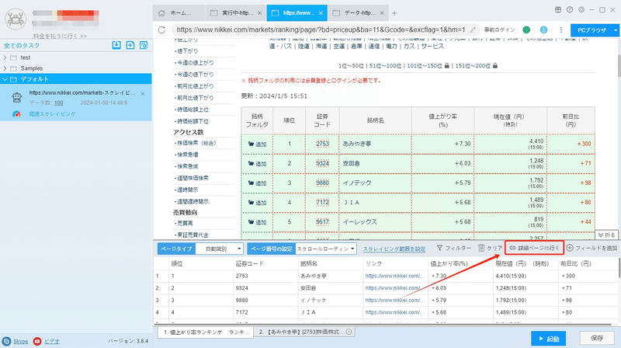621x348 pixels.
Task: Open the three-dot more menu
Action: click(x=560, y=30)
